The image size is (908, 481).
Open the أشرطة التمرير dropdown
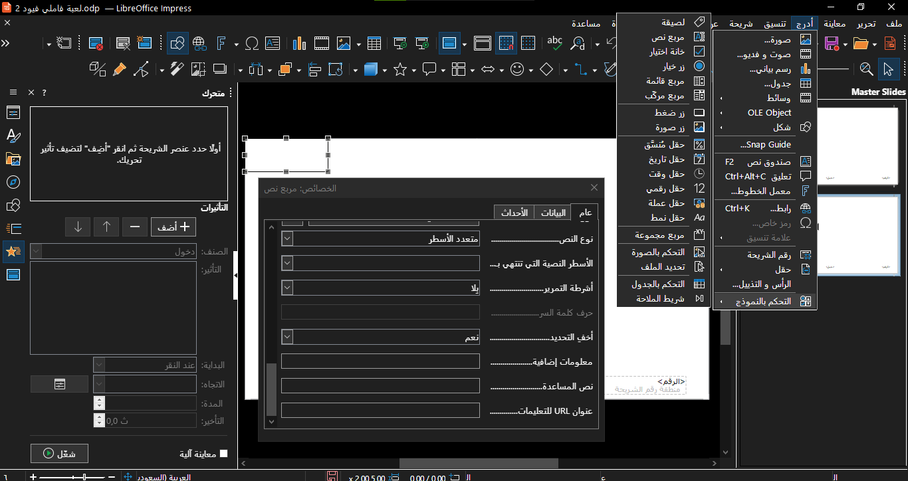287,288
